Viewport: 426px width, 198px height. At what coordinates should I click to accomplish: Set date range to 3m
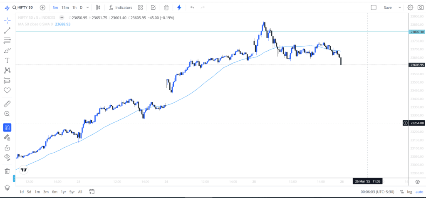click(46, 192)
